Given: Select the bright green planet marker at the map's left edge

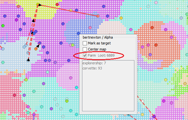Looking at the screenshot, I should [3, 26].
